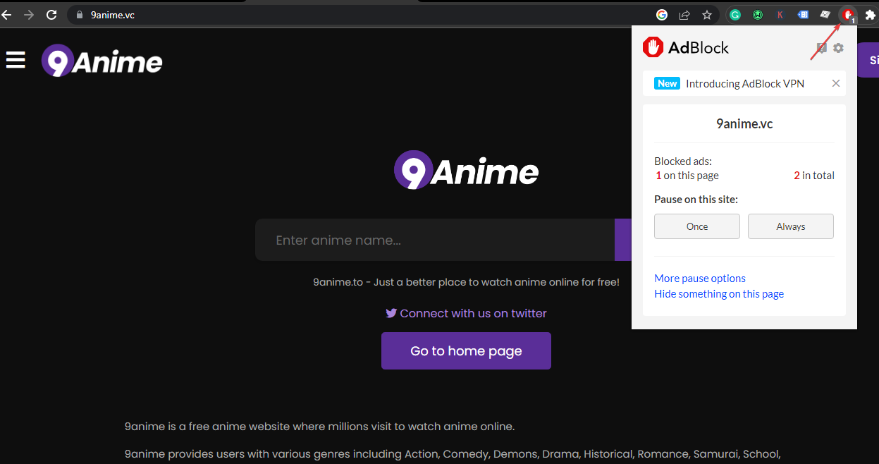Open AdBlock help flag icon
879x464 pixels.
821,48
